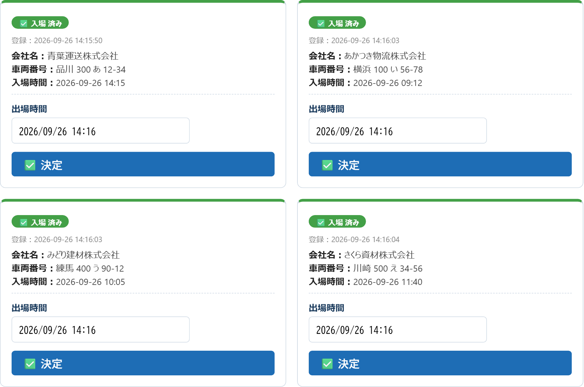Confirm exit for みどり建材株式会社 with 決定
Screen dimensions: 584x387
coord(143,363)
